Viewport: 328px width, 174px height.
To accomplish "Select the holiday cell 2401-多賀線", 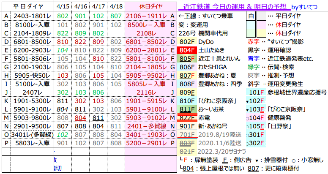I will pyautogui.click(x=146, y=126).
